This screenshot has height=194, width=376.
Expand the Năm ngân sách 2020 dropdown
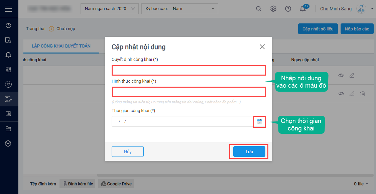tap(110, 9)
